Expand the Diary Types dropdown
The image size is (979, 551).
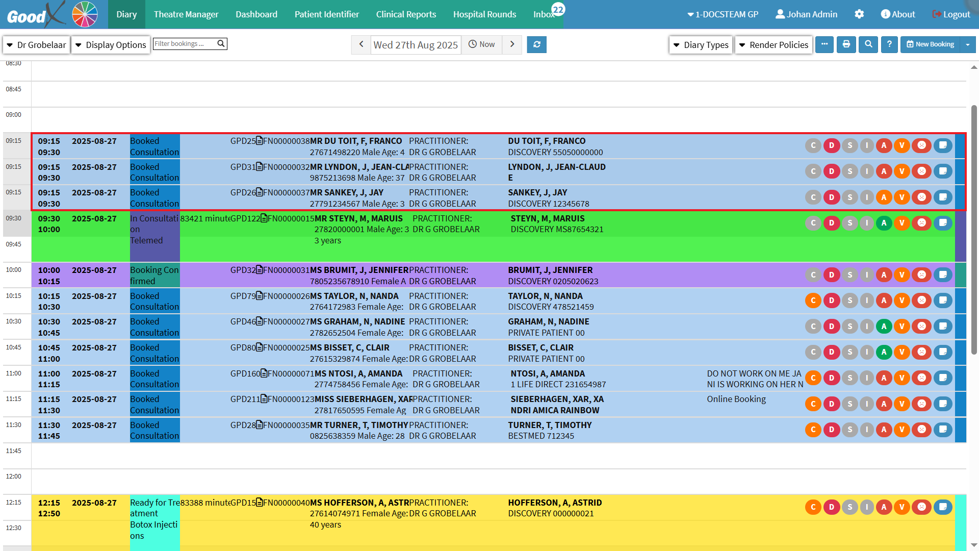[701, 45]
